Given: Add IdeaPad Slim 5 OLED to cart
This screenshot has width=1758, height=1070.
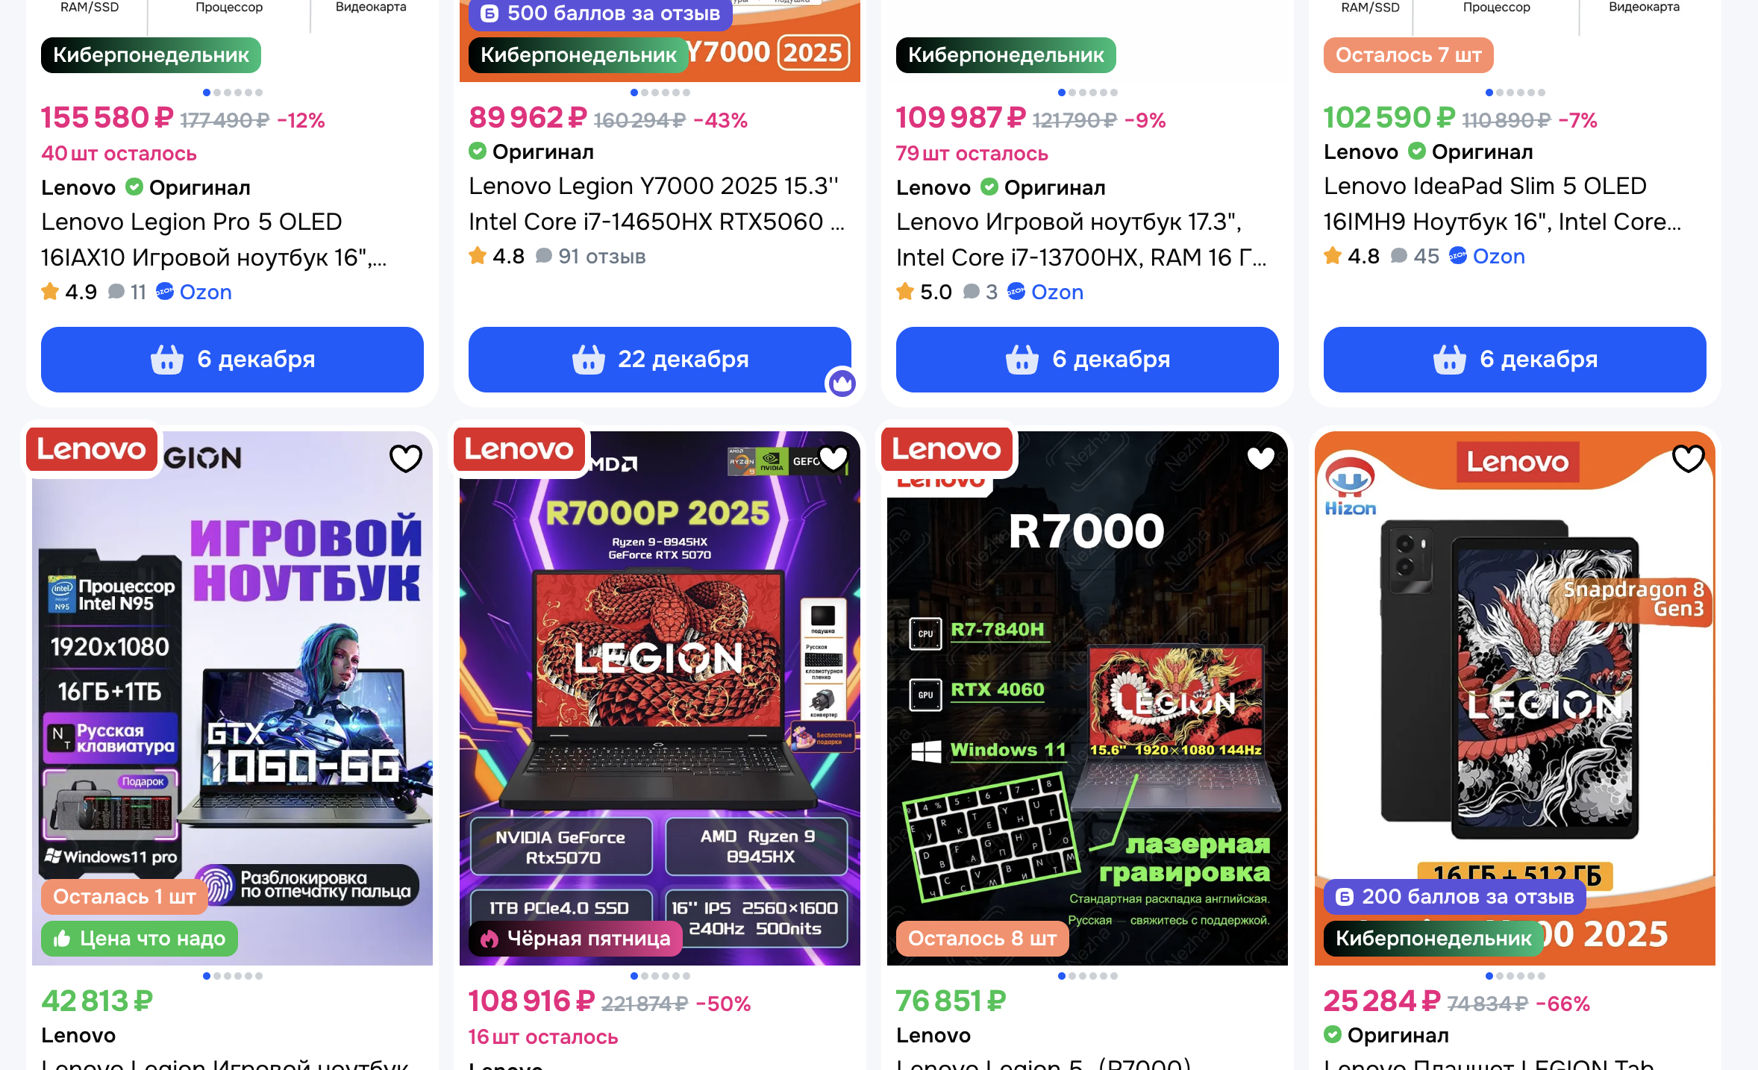Looking at the screenshot, I should (1515, 360).
